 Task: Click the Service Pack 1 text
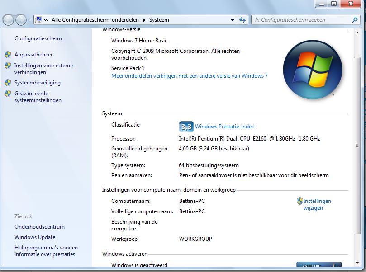pos(128,68)
